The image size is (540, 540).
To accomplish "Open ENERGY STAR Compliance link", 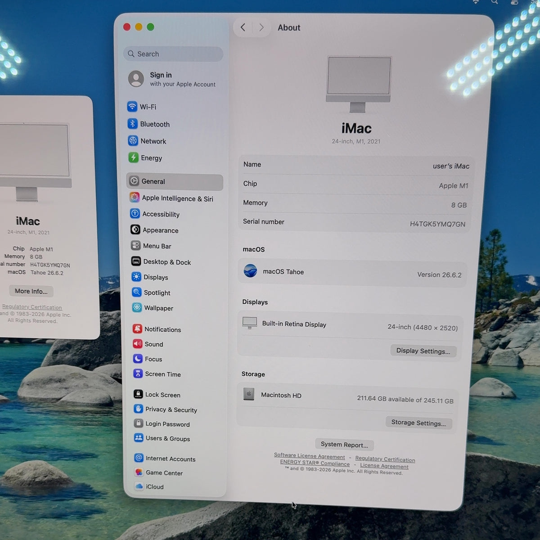I will pyautogui.click(x=315, y=463).
